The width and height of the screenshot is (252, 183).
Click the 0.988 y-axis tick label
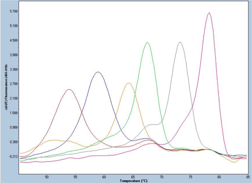(x=14, y=127)
